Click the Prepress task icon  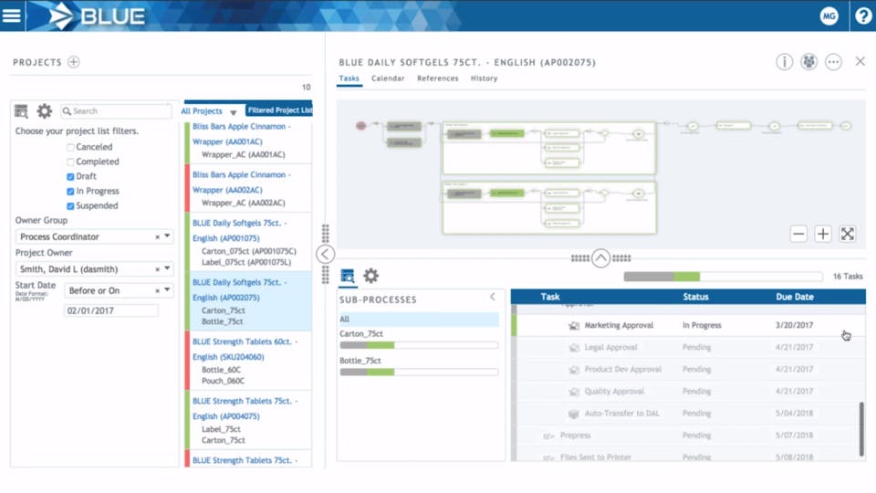[x=548, y=436]
